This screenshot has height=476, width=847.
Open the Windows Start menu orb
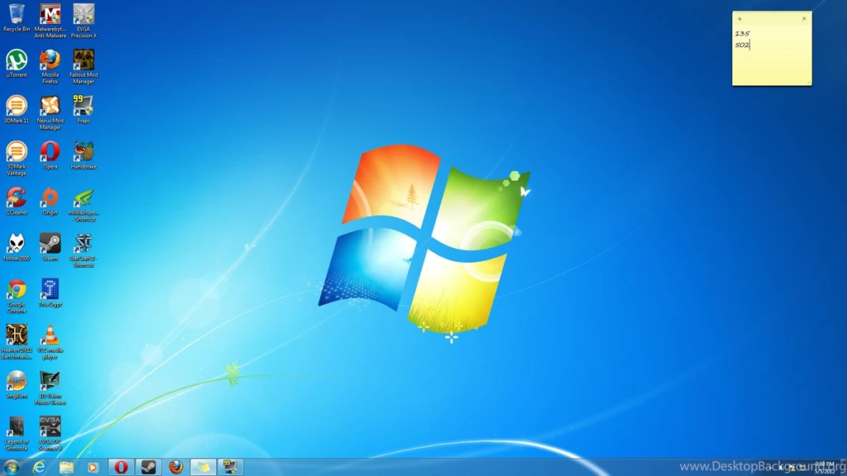click(x=12, y=467)
